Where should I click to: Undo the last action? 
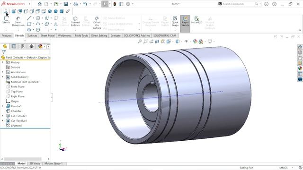point(85,4)
